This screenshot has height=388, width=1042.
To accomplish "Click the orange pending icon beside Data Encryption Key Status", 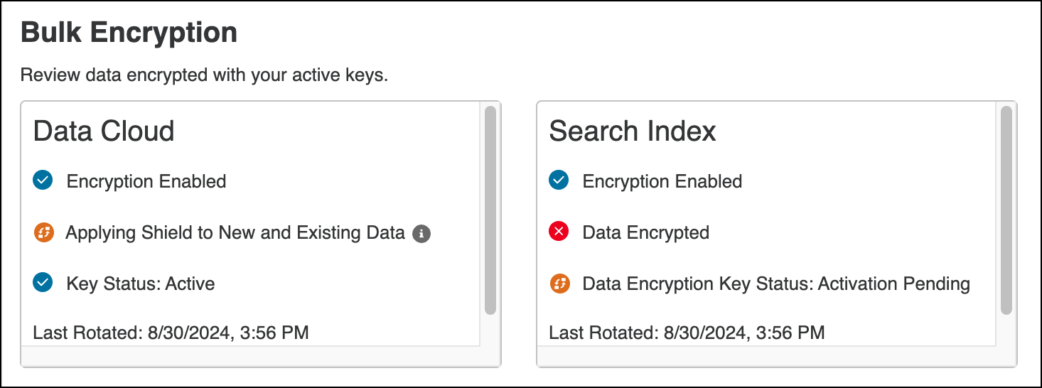I will click(x=559, y=284).
